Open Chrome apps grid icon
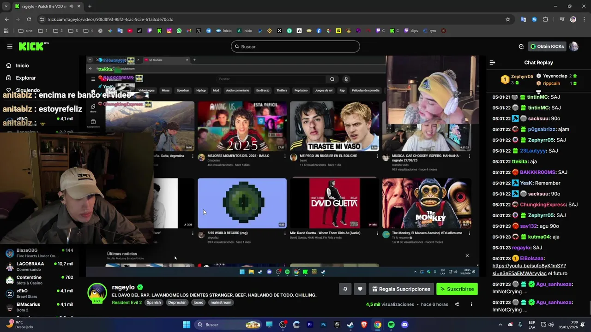This screenshot has height=332, width=591. pos(6,31)
